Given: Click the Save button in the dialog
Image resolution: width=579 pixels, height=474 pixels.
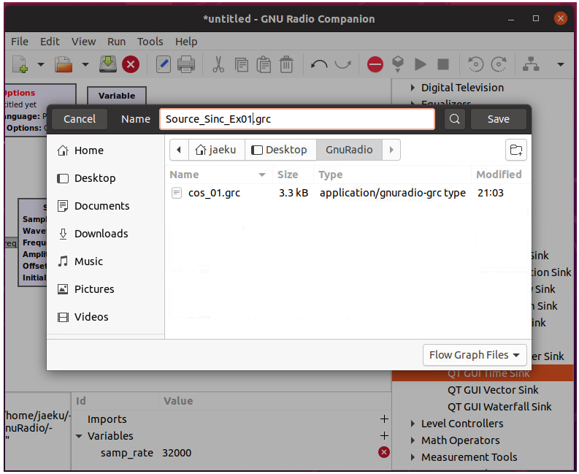Looking at the screenshot, I should (499, 119).
